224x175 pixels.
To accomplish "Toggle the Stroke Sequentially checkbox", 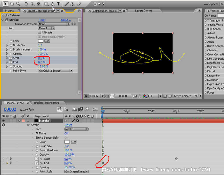I will 40,37.
